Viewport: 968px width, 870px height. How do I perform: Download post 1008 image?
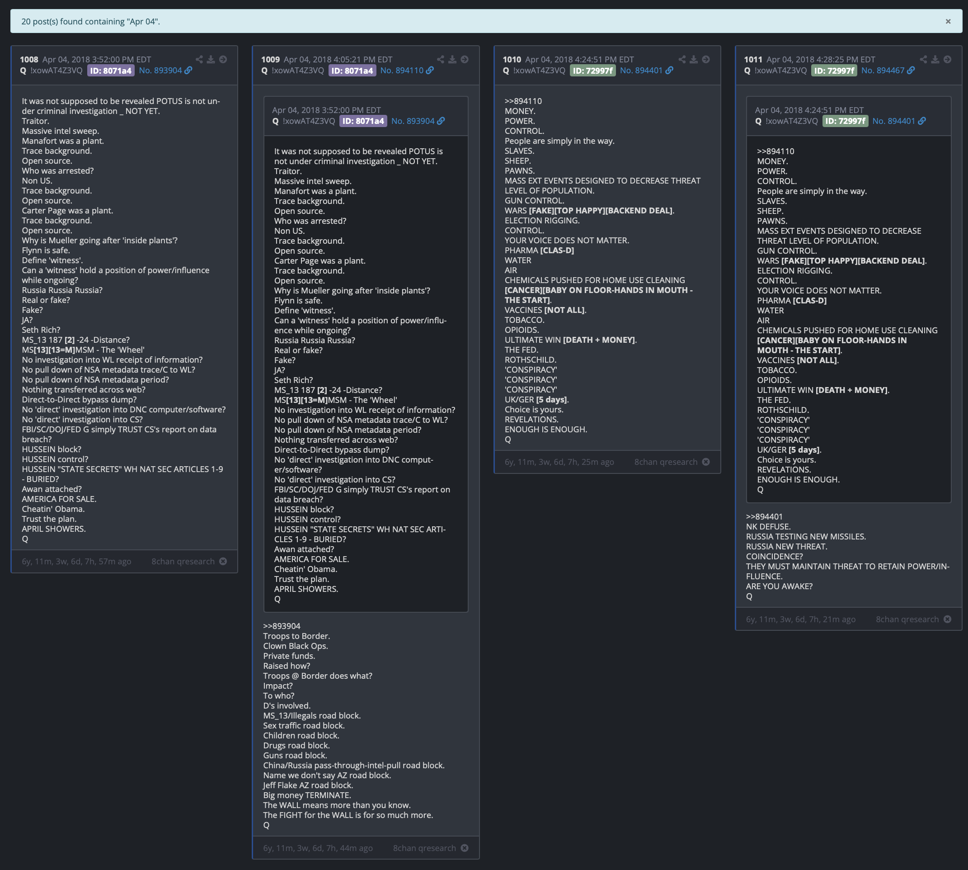(211, 59)
